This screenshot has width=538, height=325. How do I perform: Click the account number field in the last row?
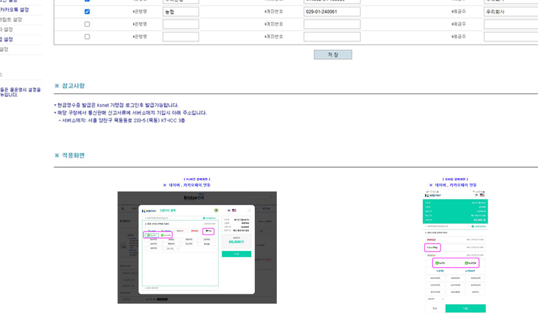332,37
